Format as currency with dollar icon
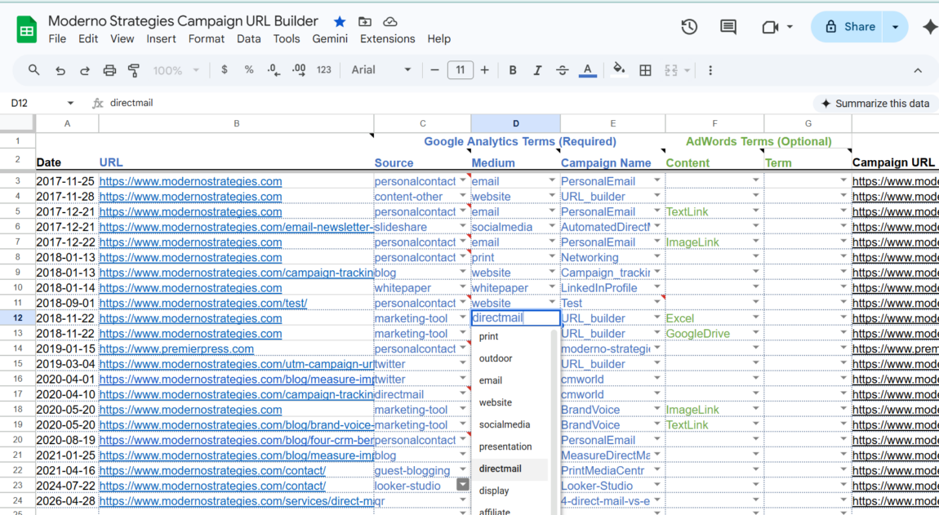Viewport: 939px width, 515px height. 224,70
